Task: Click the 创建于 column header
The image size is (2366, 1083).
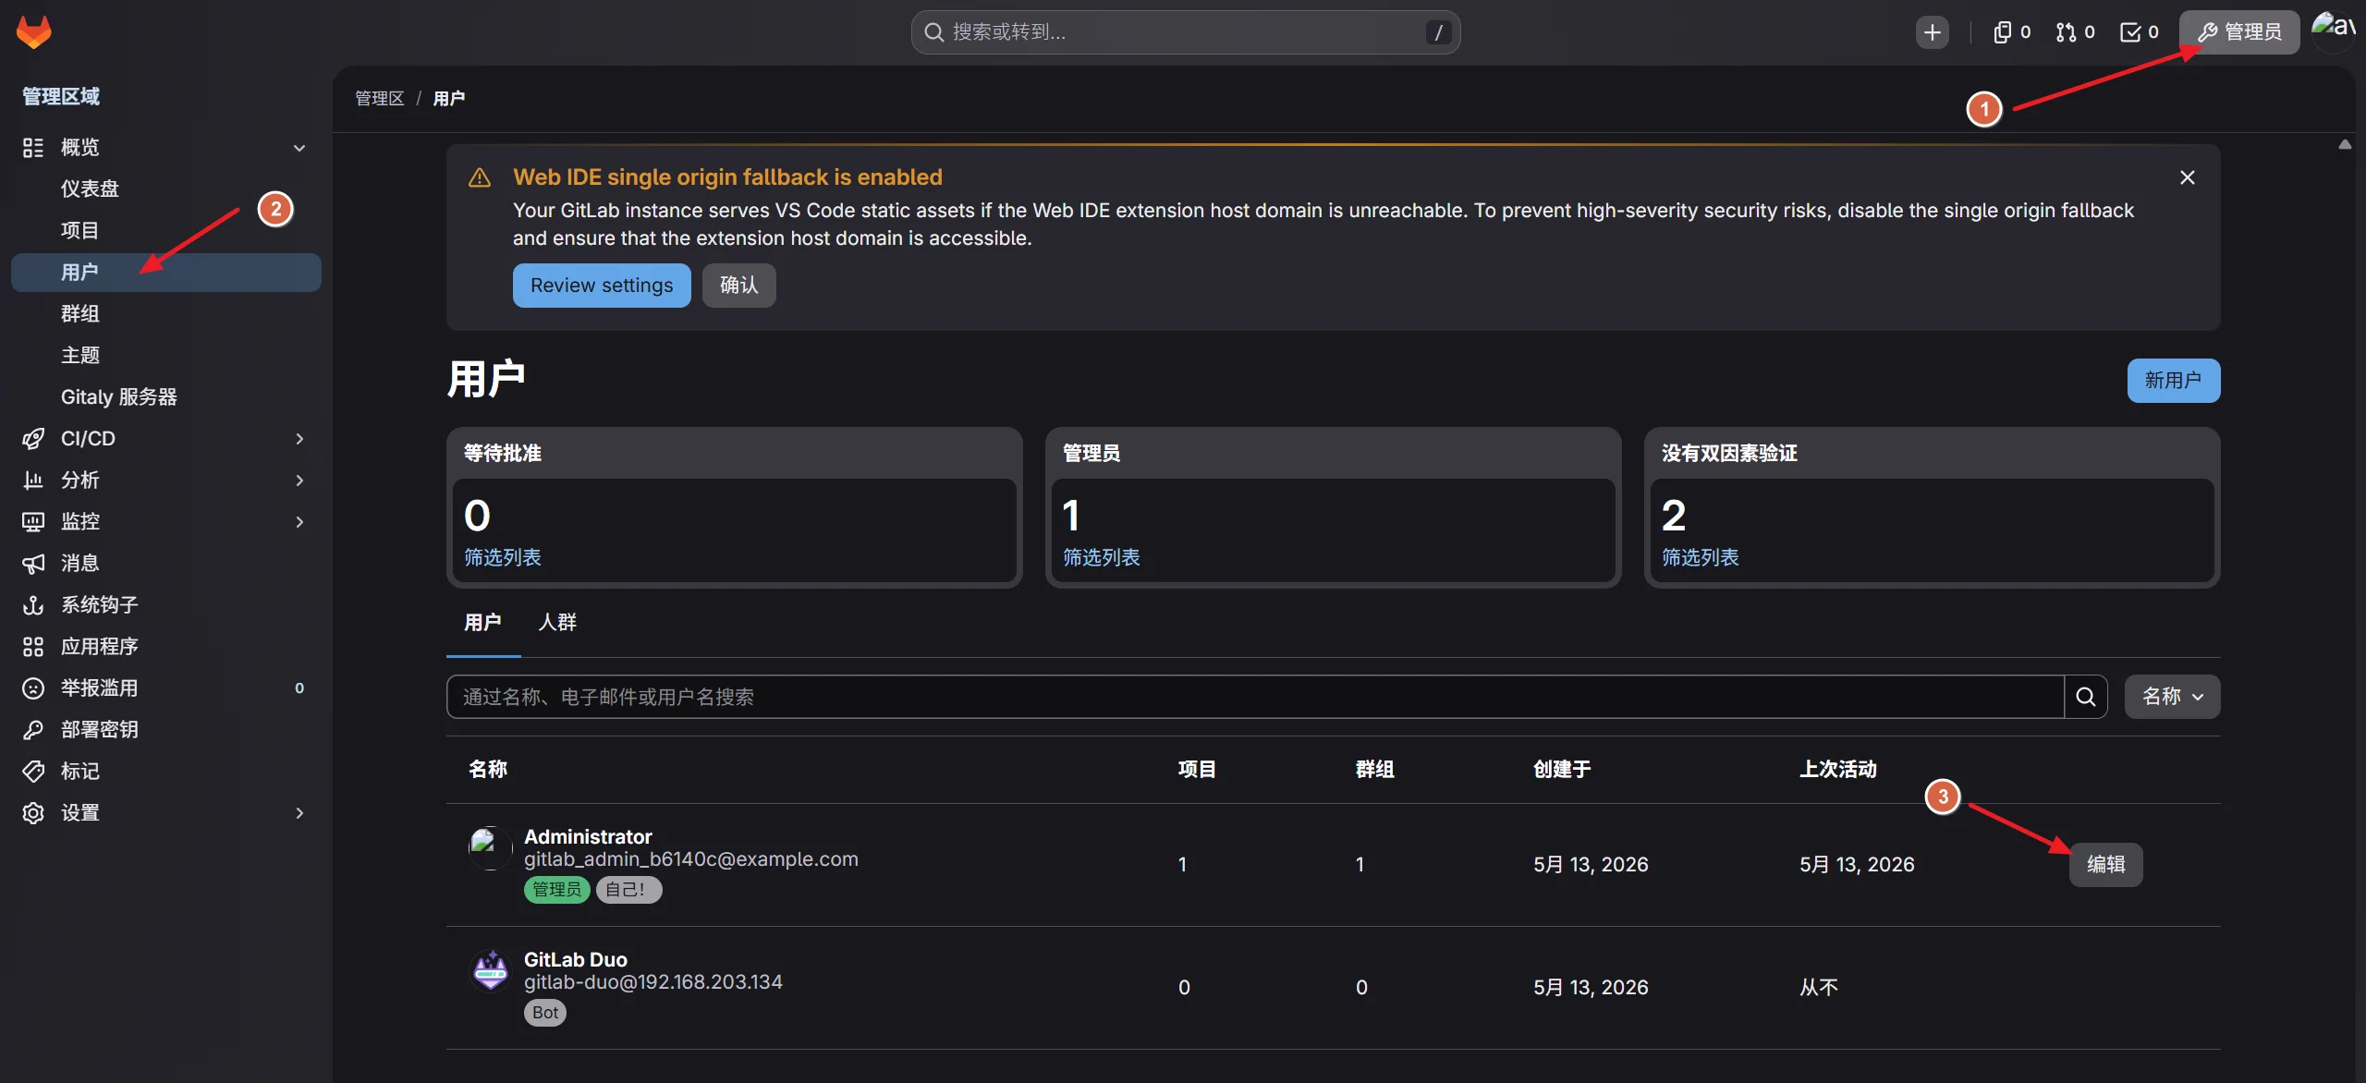Action: pyautogui.click(x=1562, y=770)
